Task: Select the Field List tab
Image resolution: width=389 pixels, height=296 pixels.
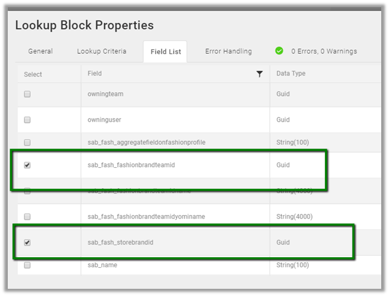Action: coord(166,52)
